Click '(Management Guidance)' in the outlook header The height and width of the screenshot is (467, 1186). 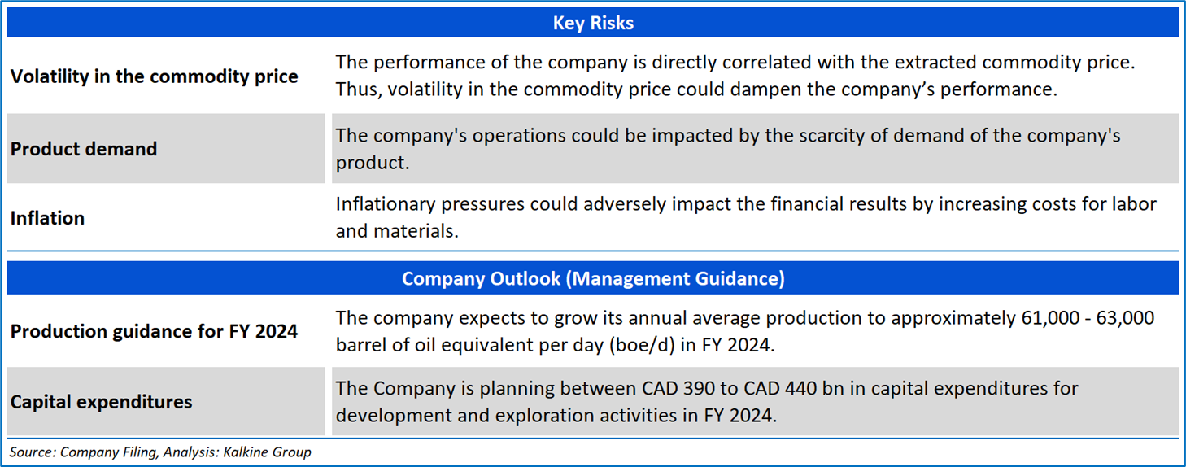click(675, 279)
